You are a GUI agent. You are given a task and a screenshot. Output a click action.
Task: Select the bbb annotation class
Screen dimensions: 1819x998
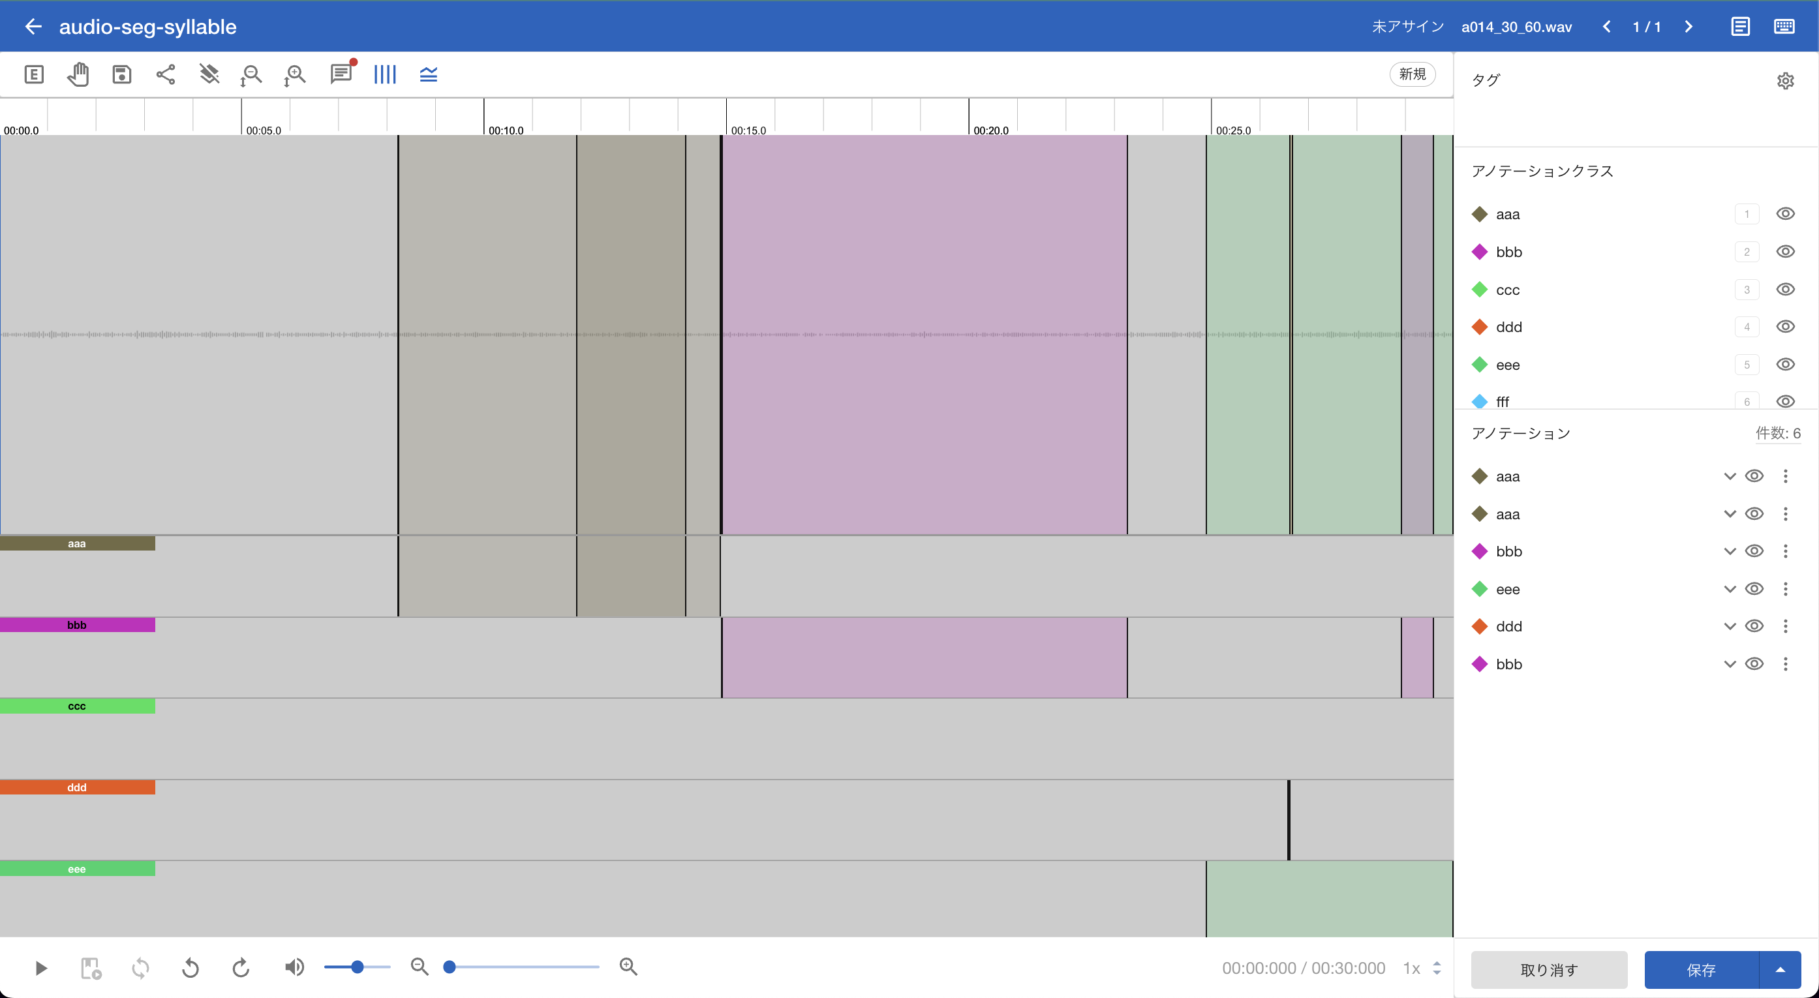click(1508, 252)
